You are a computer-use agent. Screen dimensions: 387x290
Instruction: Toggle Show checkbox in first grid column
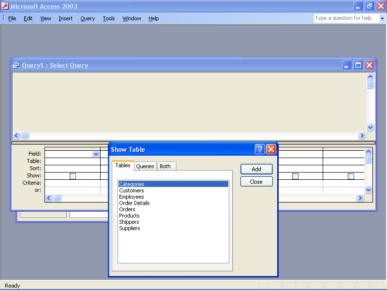point(73,176)
